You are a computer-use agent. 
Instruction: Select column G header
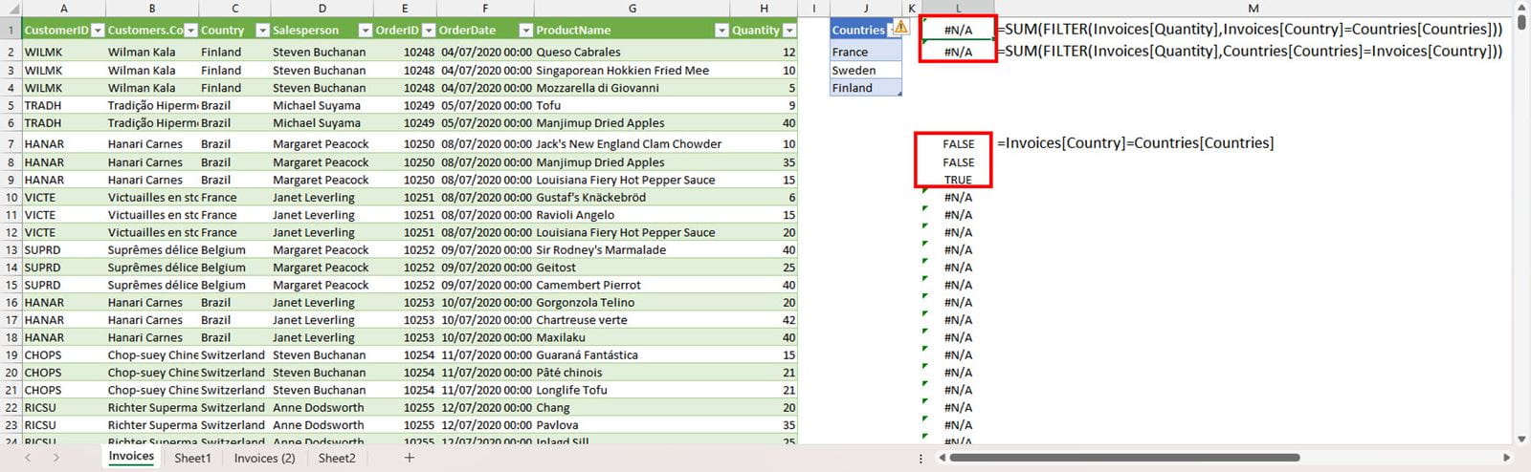click(632, 9)
